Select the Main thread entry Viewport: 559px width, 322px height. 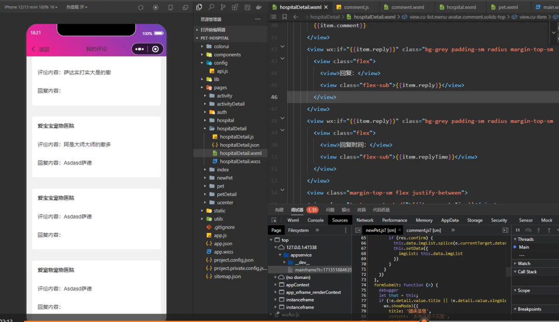524,247
